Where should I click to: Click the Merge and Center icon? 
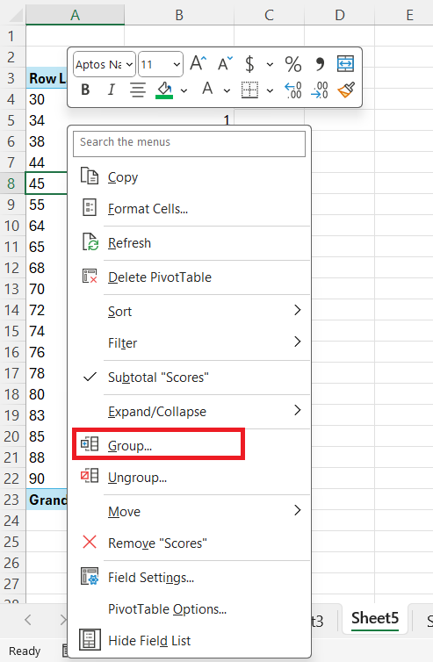coord(345,64)
